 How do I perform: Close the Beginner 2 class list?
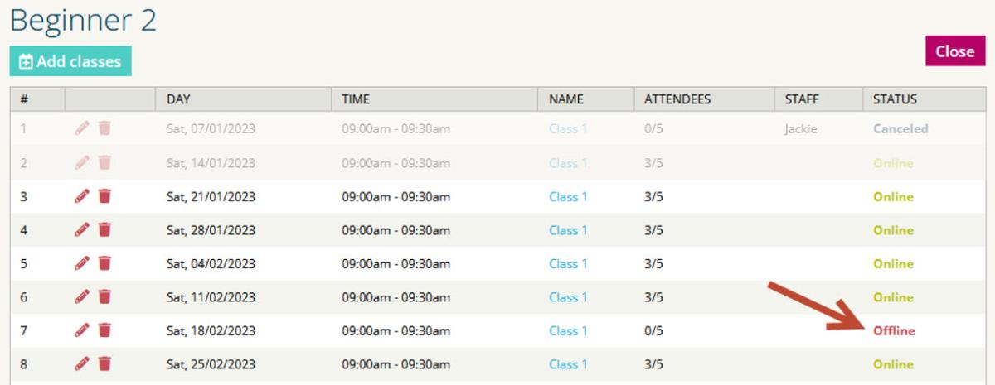point(955,51)
